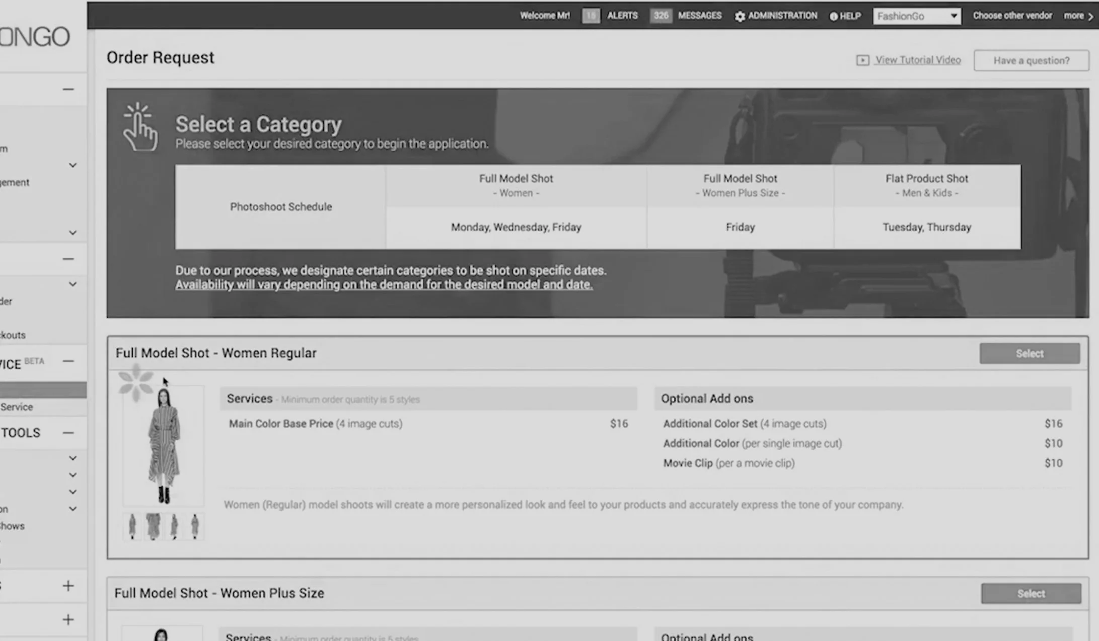The width and height of the screenshot is (1099, 641).
Task: Click the pointing hand category icon
Action: 139,127
